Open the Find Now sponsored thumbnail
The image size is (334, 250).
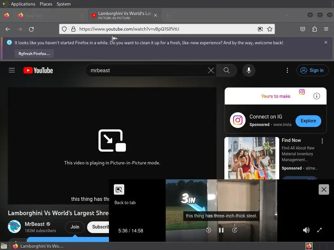[251, 158]
